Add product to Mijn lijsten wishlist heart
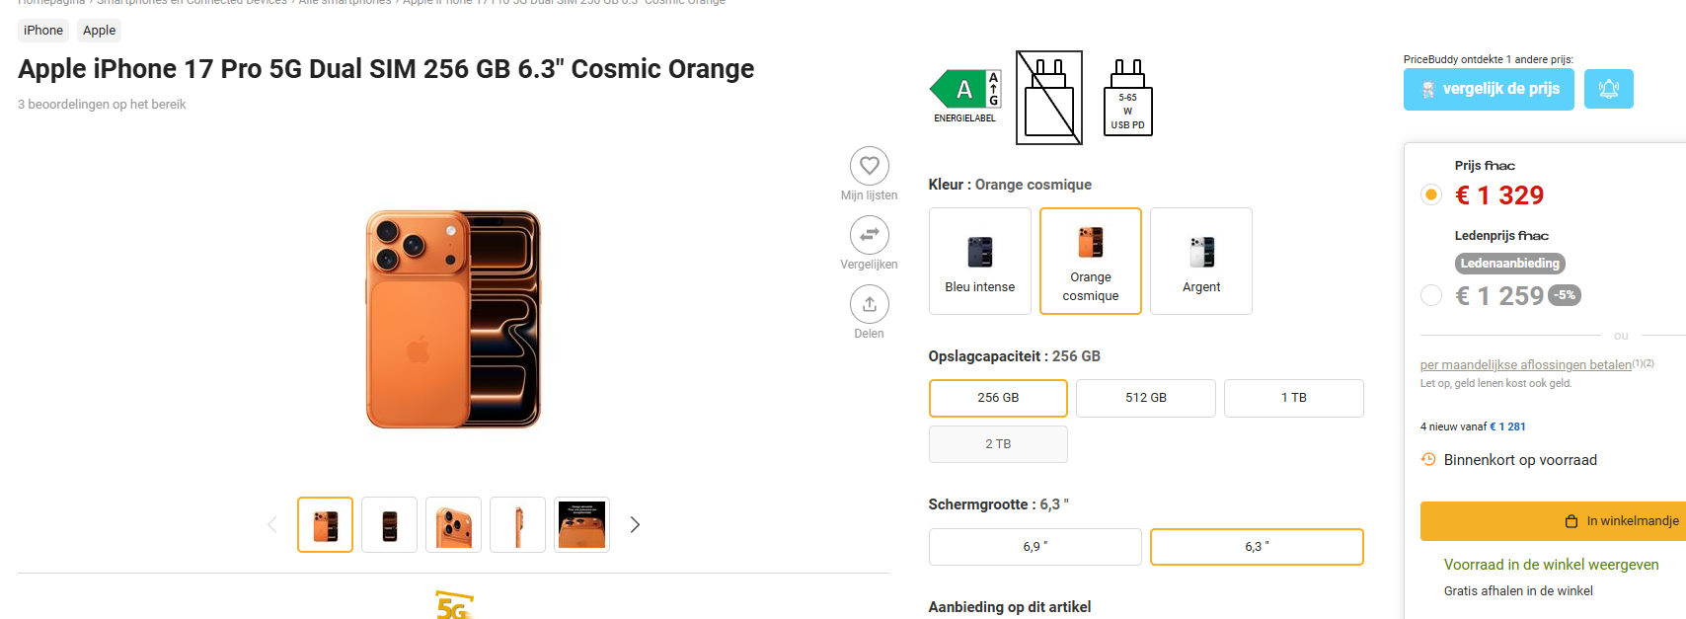The height and width of the screenshot is (619, 1686). 869,165
